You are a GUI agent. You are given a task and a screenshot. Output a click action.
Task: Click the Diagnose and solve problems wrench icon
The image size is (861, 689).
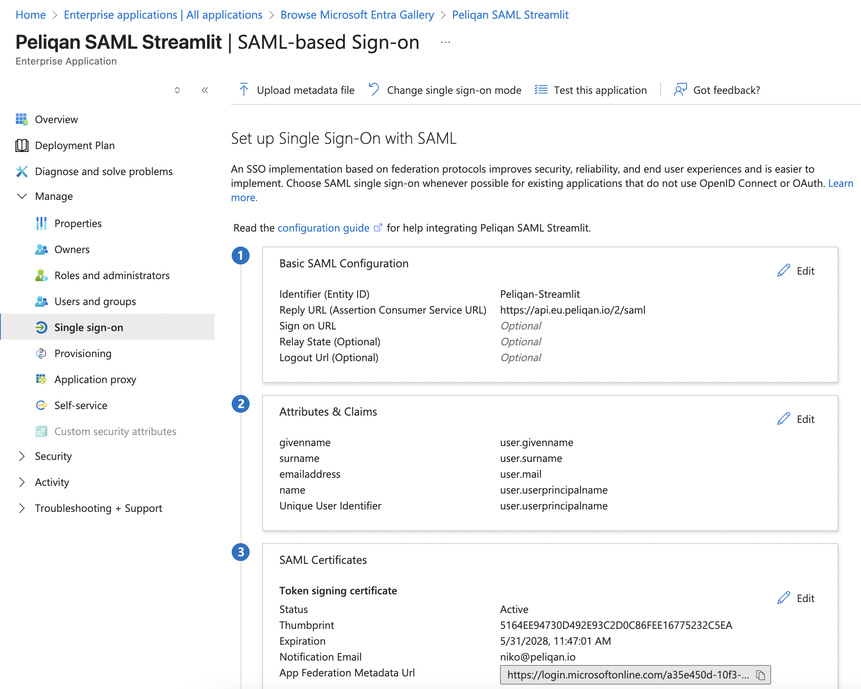22,171
